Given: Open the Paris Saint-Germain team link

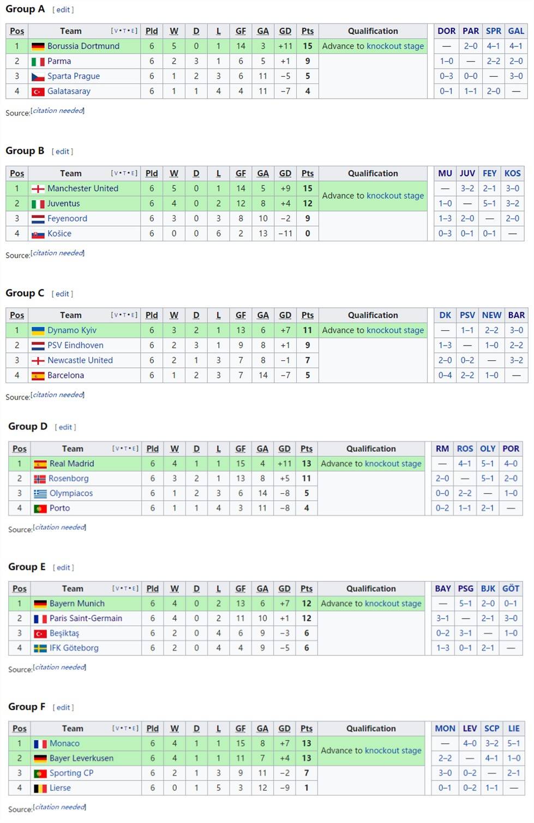Looking at the screenshot, I should 86,619.
